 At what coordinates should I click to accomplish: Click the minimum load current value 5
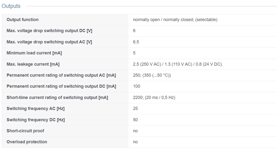pyautogui.click(x=134, y=53)
